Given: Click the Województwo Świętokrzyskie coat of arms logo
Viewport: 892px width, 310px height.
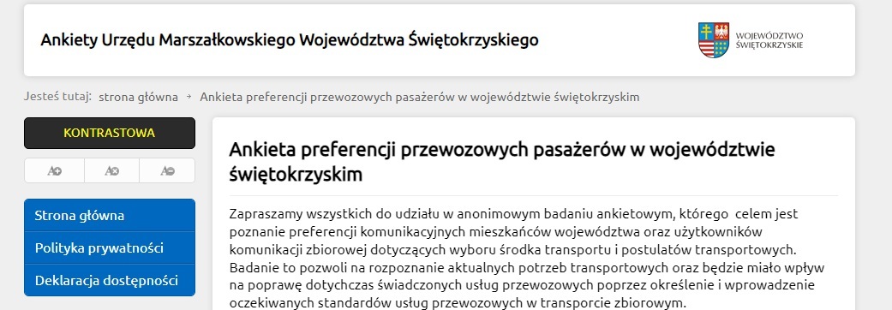Looking at the screenshot, I should 714,39.
